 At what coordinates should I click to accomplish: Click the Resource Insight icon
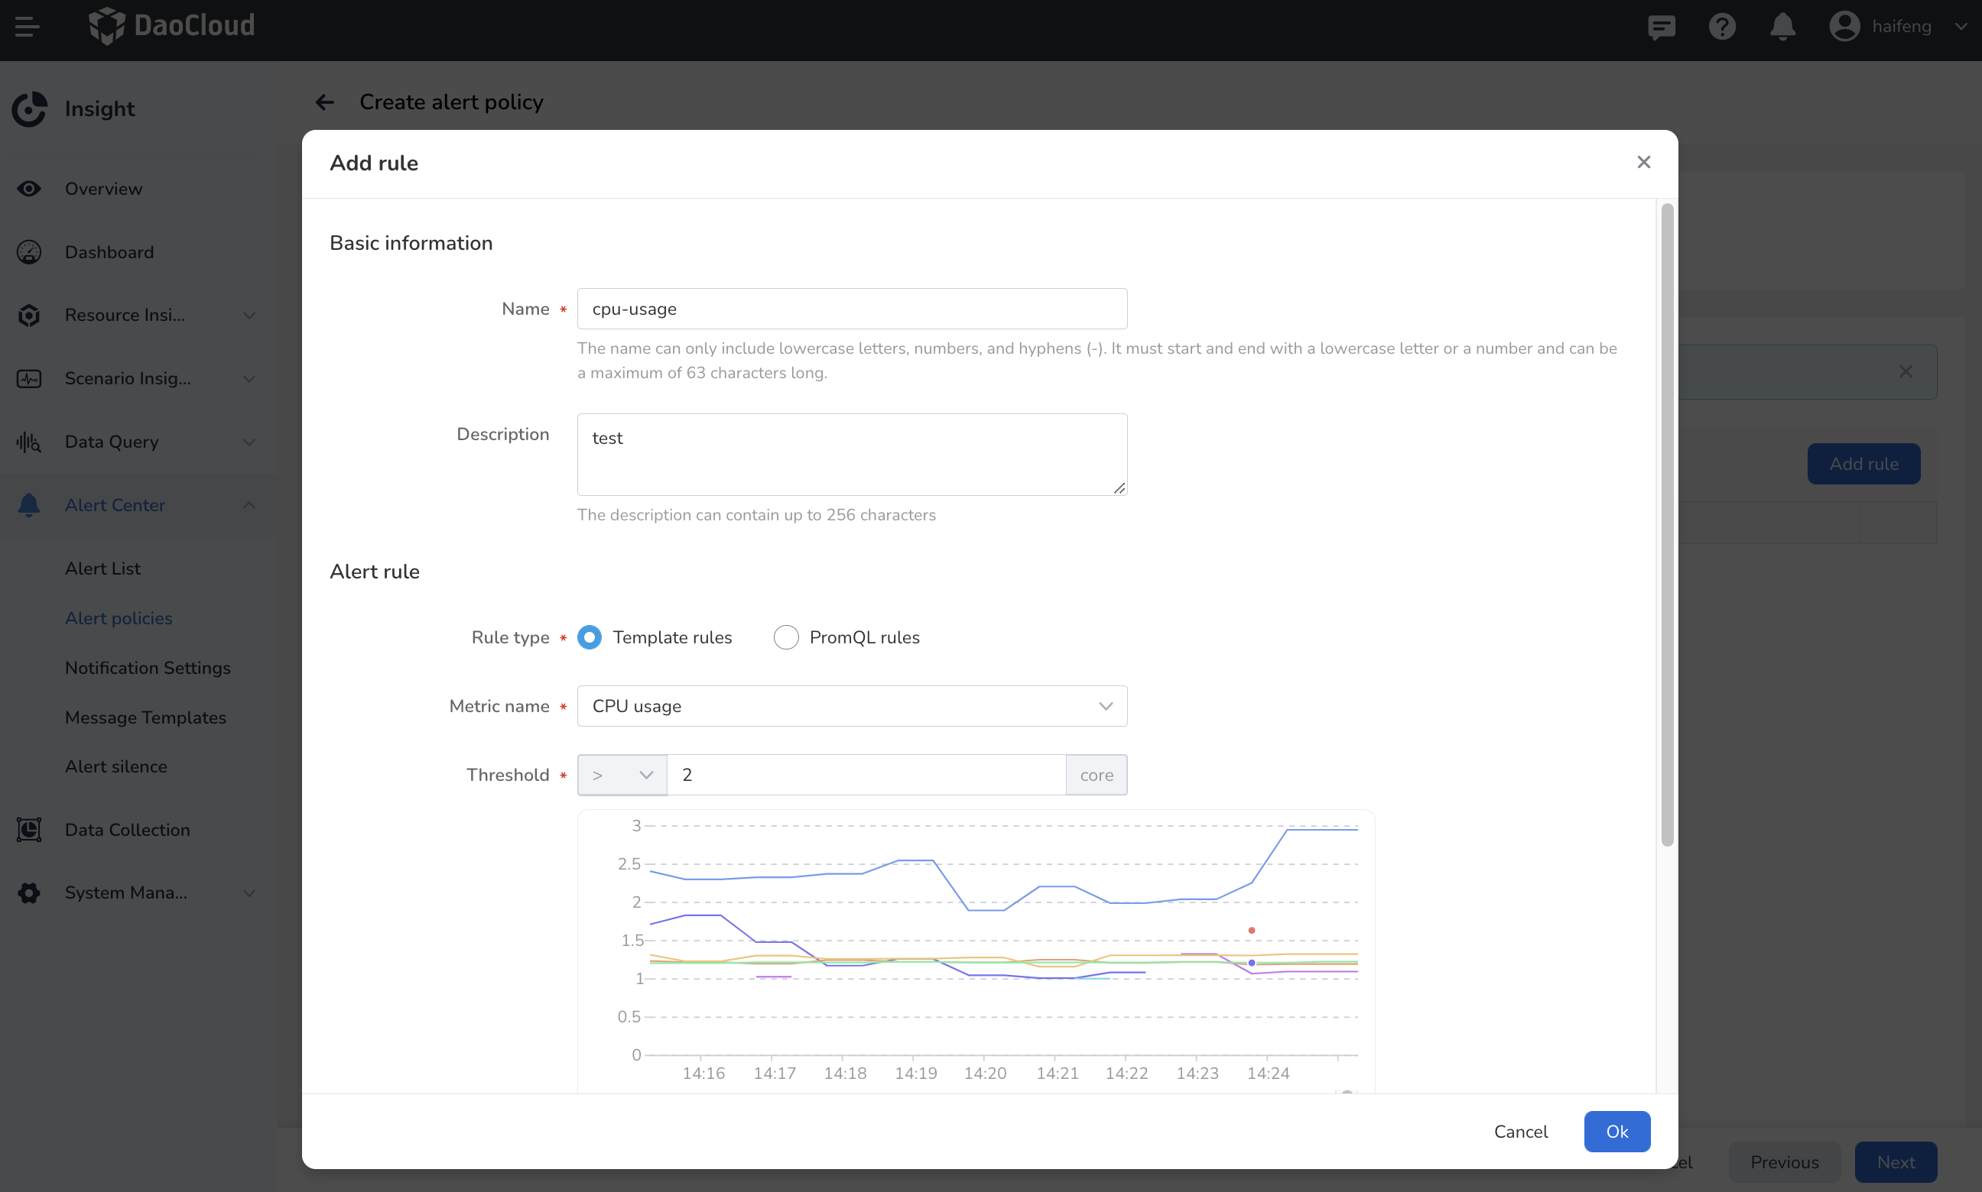tap(29, 315)
